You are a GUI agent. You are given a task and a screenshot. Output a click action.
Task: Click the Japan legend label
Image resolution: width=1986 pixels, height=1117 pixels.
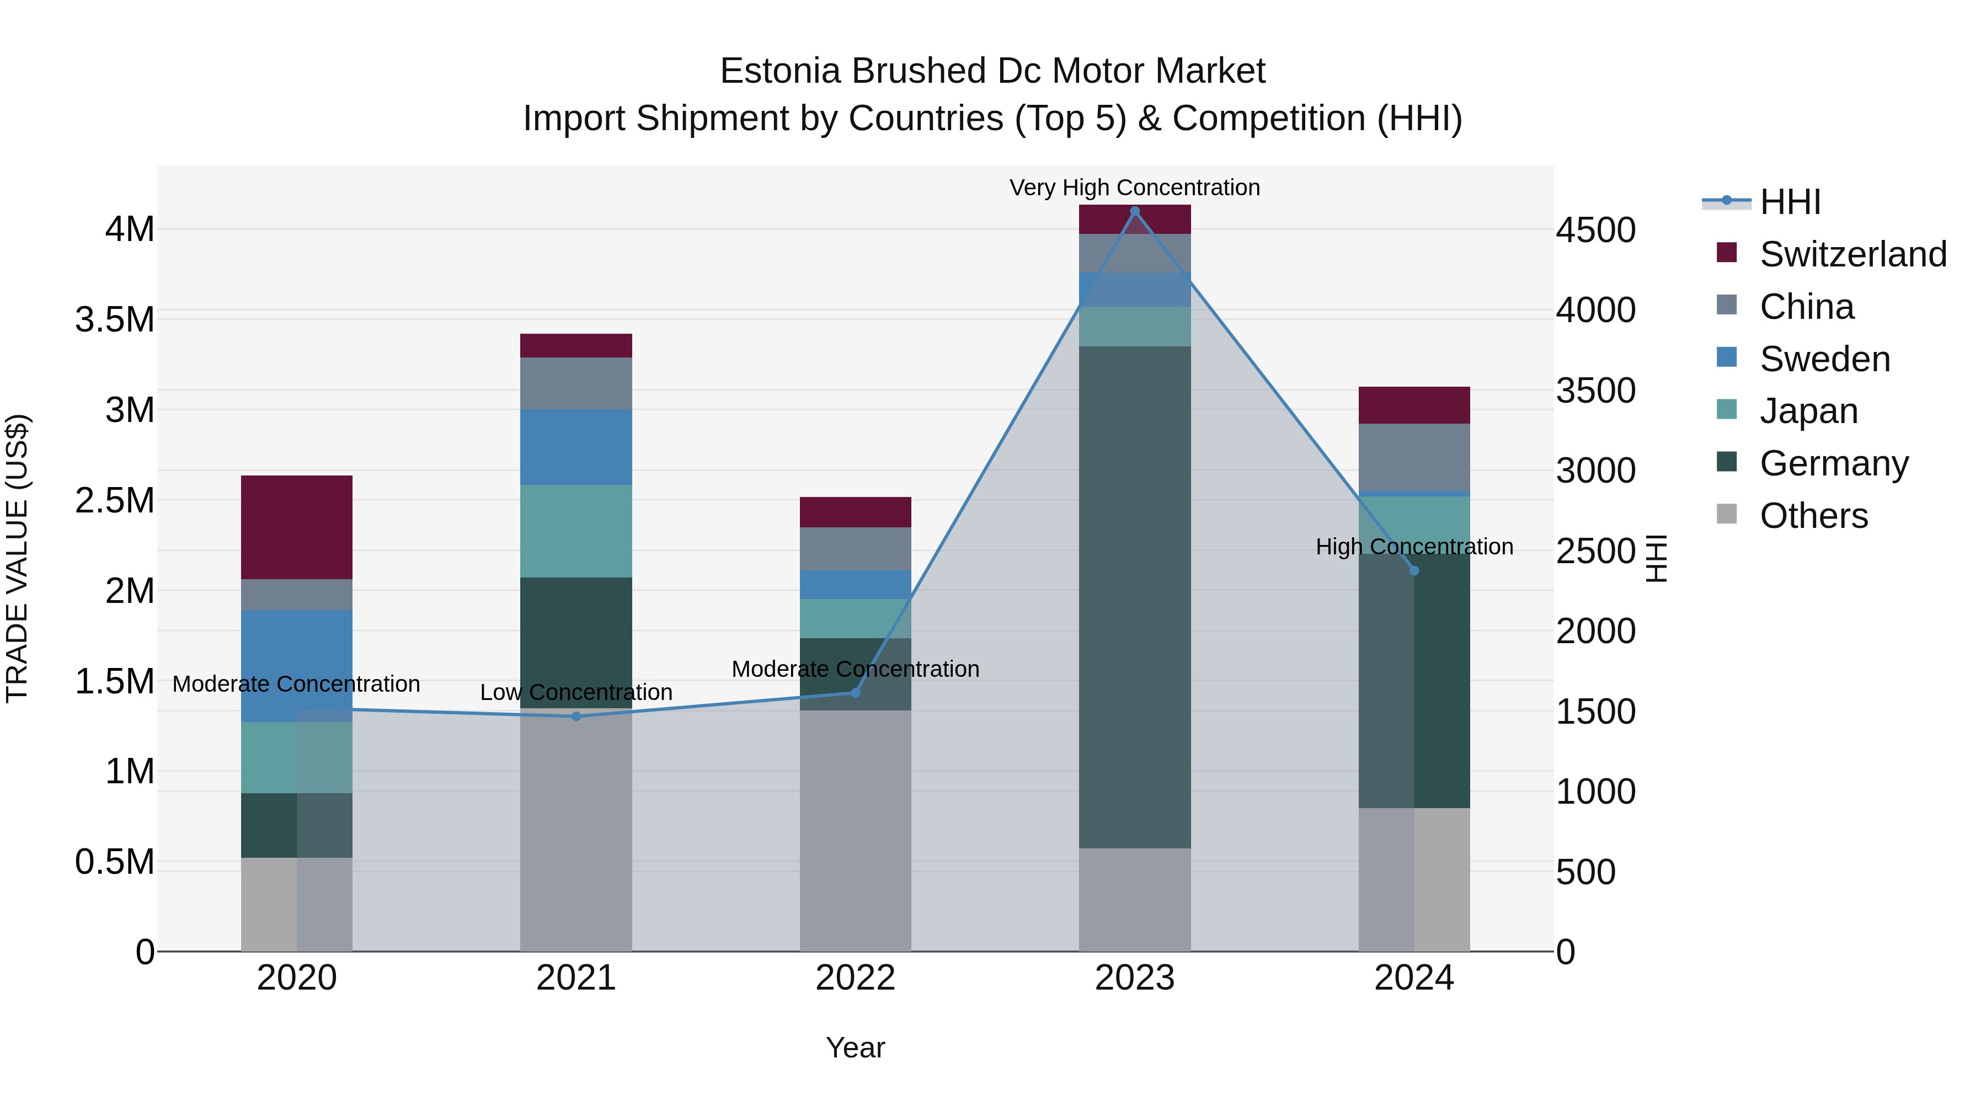tap(1809, 411)
